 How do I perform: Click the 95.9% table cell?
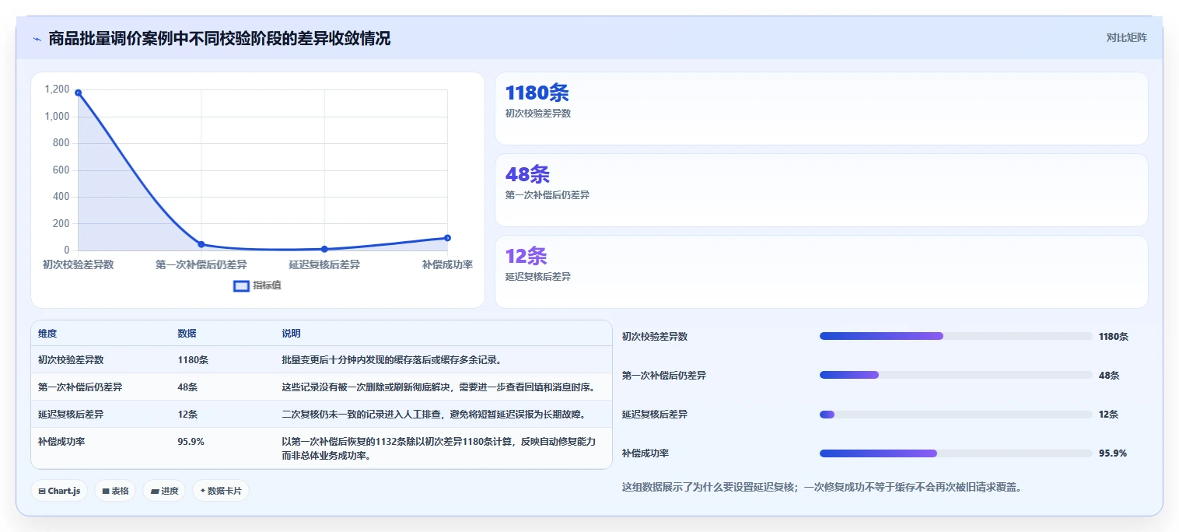[191, 441]
